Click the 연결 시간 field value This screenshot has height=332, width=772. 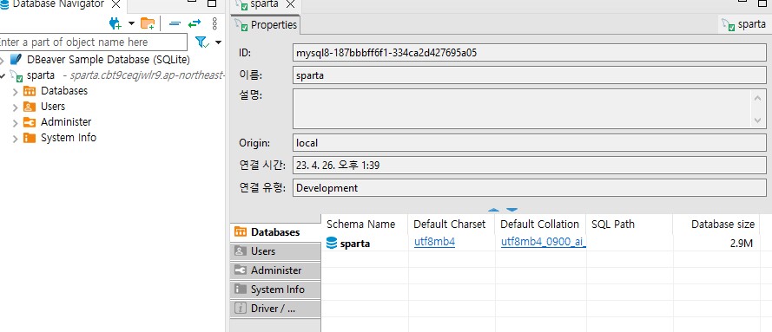coord(529,166)
